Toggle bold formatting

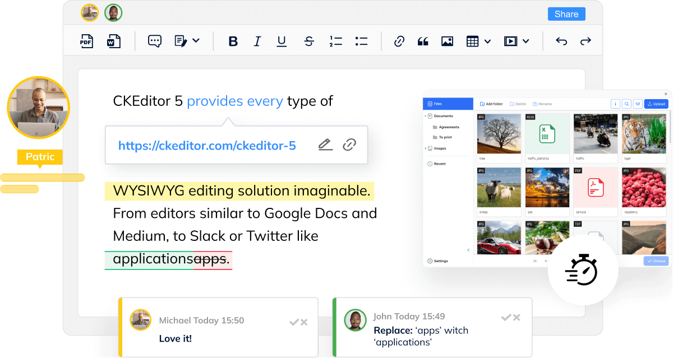(x=233, y=41)
